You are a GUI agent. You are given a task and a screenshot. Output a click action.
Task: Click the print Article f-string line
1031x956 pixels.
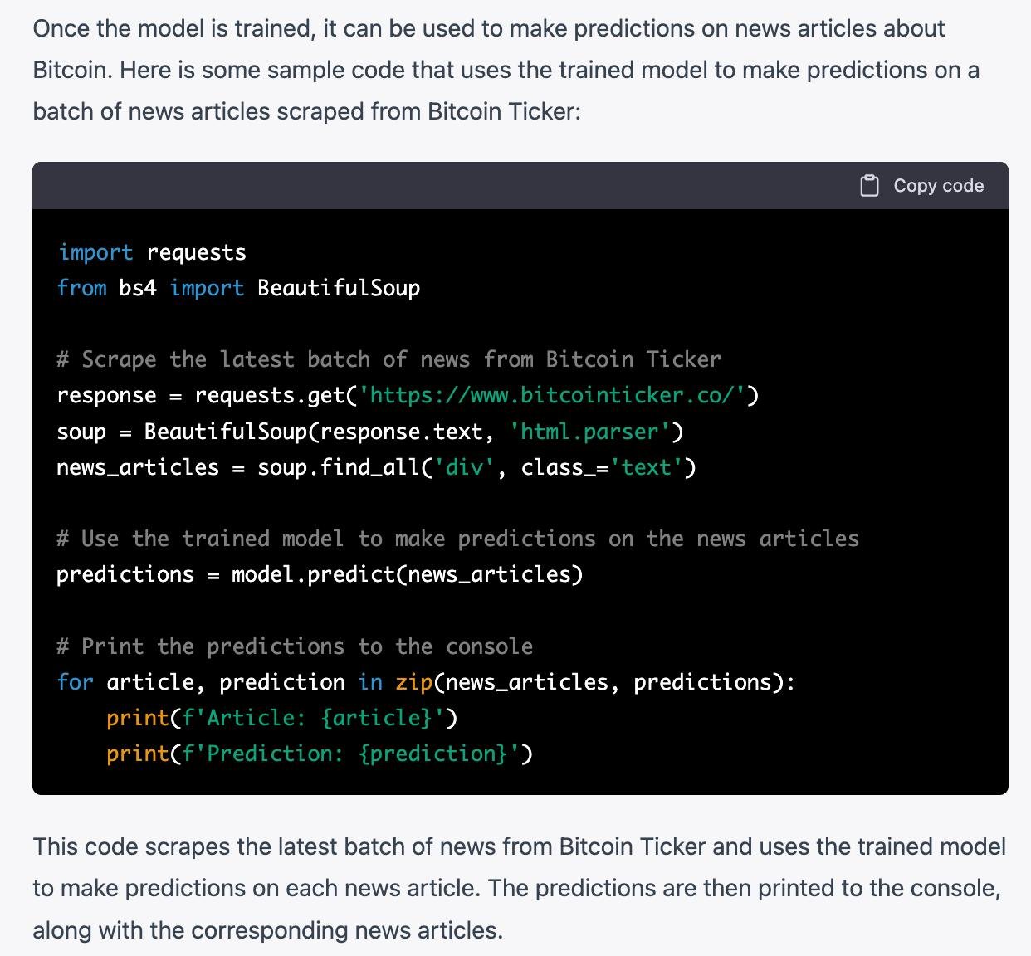(x=282, y=718)
